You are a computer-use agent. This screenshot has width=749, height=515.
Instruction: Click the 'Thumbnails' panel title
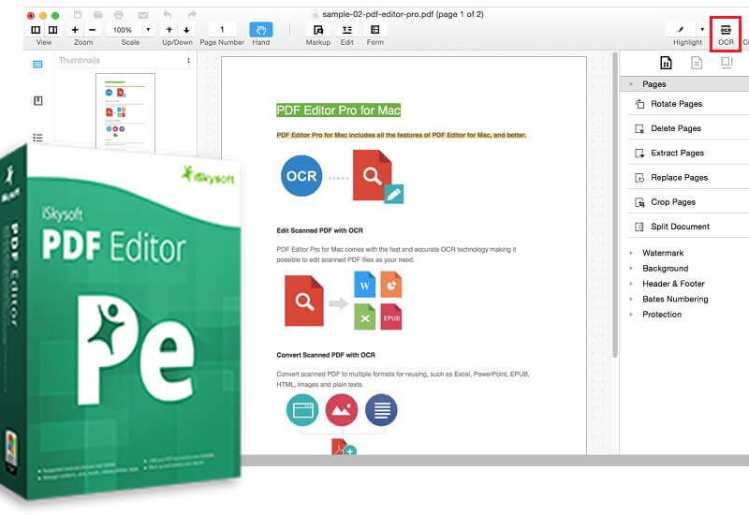[80, 60]
